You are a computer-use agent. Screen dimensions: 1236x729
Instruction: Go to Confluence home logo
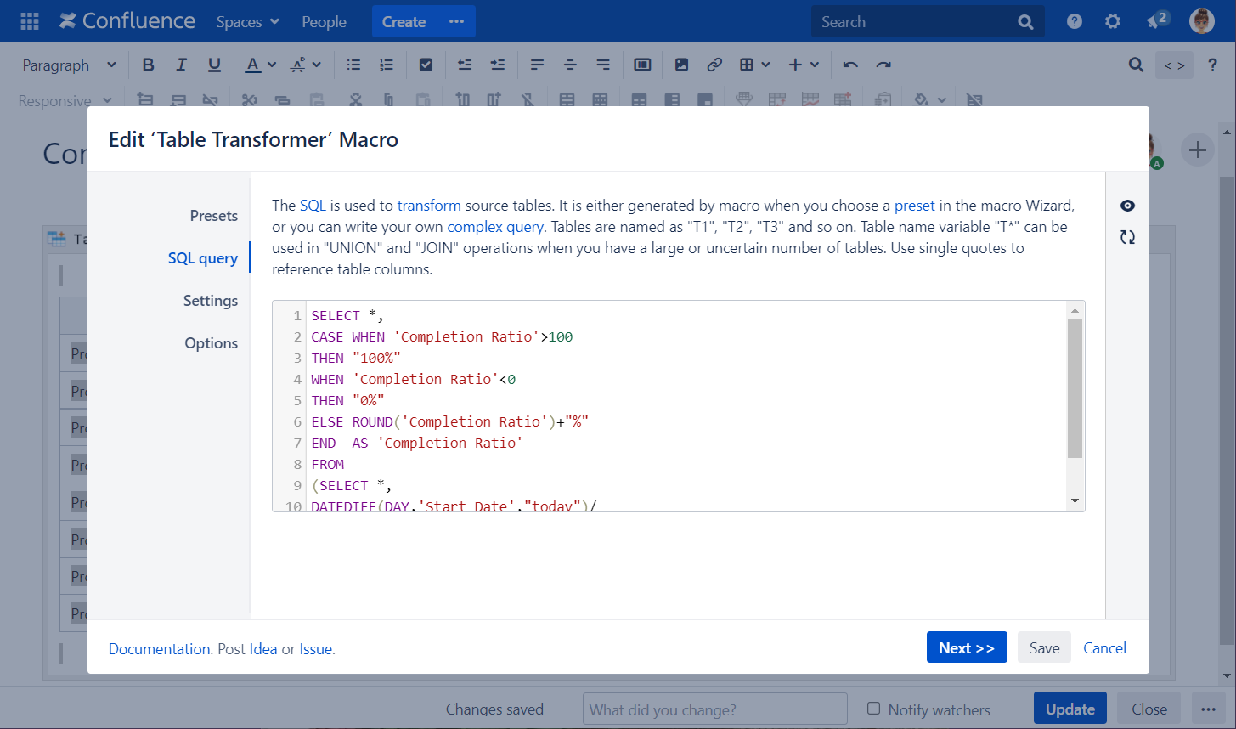127,21
